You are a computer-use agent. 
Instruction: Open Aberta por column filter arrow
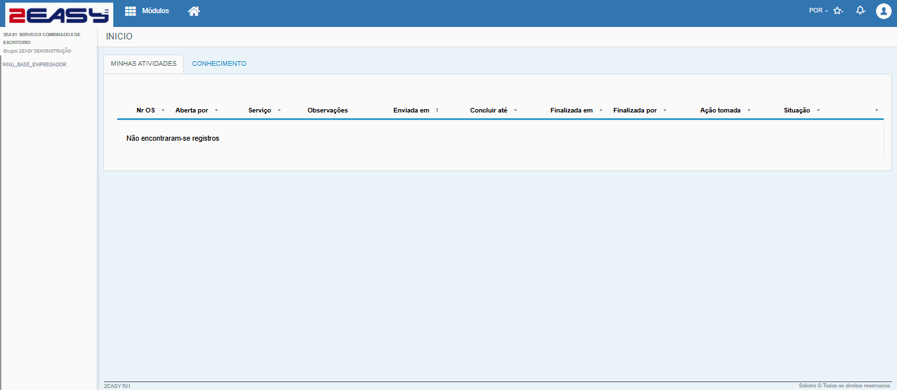[x=216, y=110]
